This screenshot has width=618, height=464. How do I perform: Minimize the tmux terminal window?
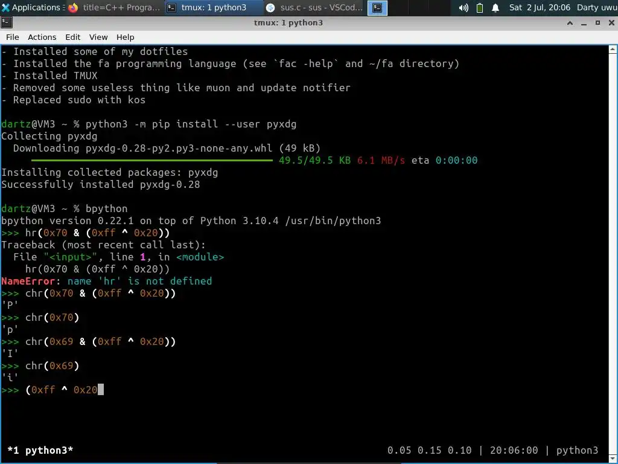tap(584, 23)
